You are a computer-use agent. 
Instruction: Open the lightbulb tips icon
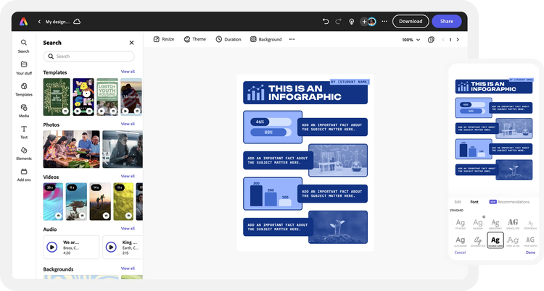coord(352,22)
